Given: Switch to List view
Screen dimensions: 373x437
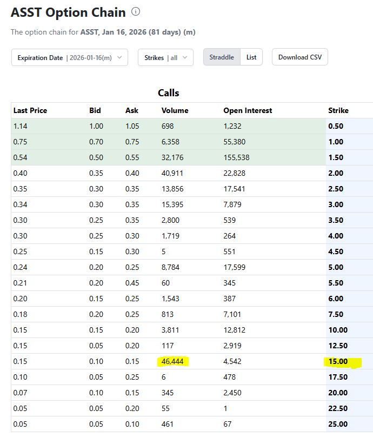Looking at the screenshot, I should (251, 57).
